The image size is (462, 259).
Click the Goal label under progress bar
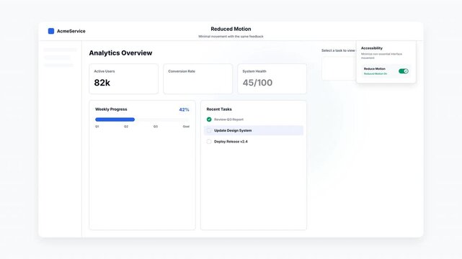tap(186, 127)
